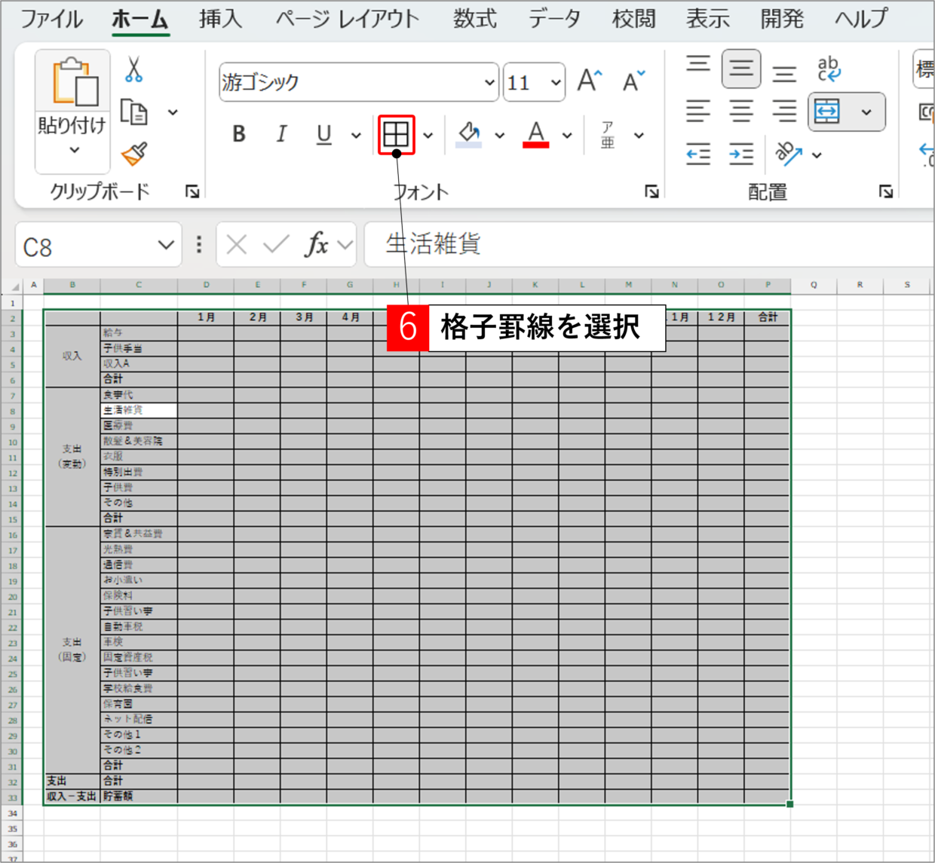The height and width of the screenshot is (863, 935).
Task: Toggle Underline formatting
Action: tap(324, 134)
